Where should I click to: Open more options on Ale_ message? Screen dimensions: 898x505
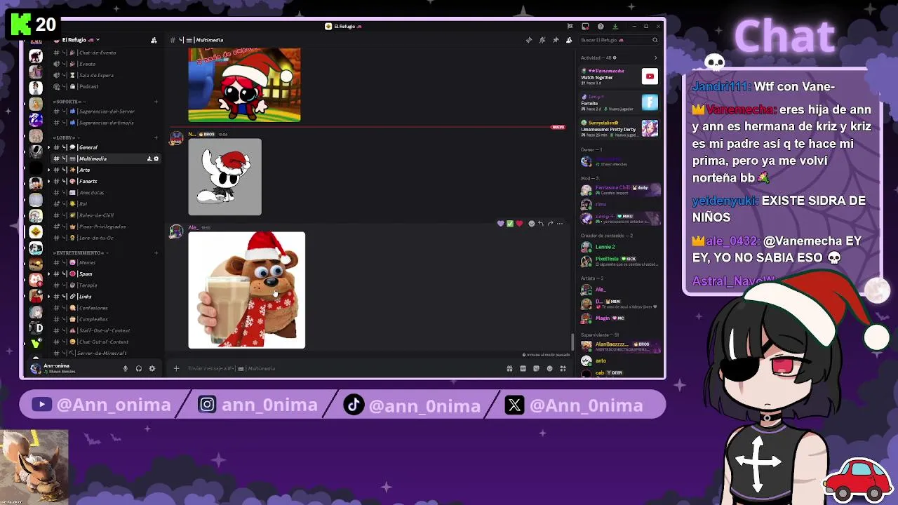click(x=559, y=223)
